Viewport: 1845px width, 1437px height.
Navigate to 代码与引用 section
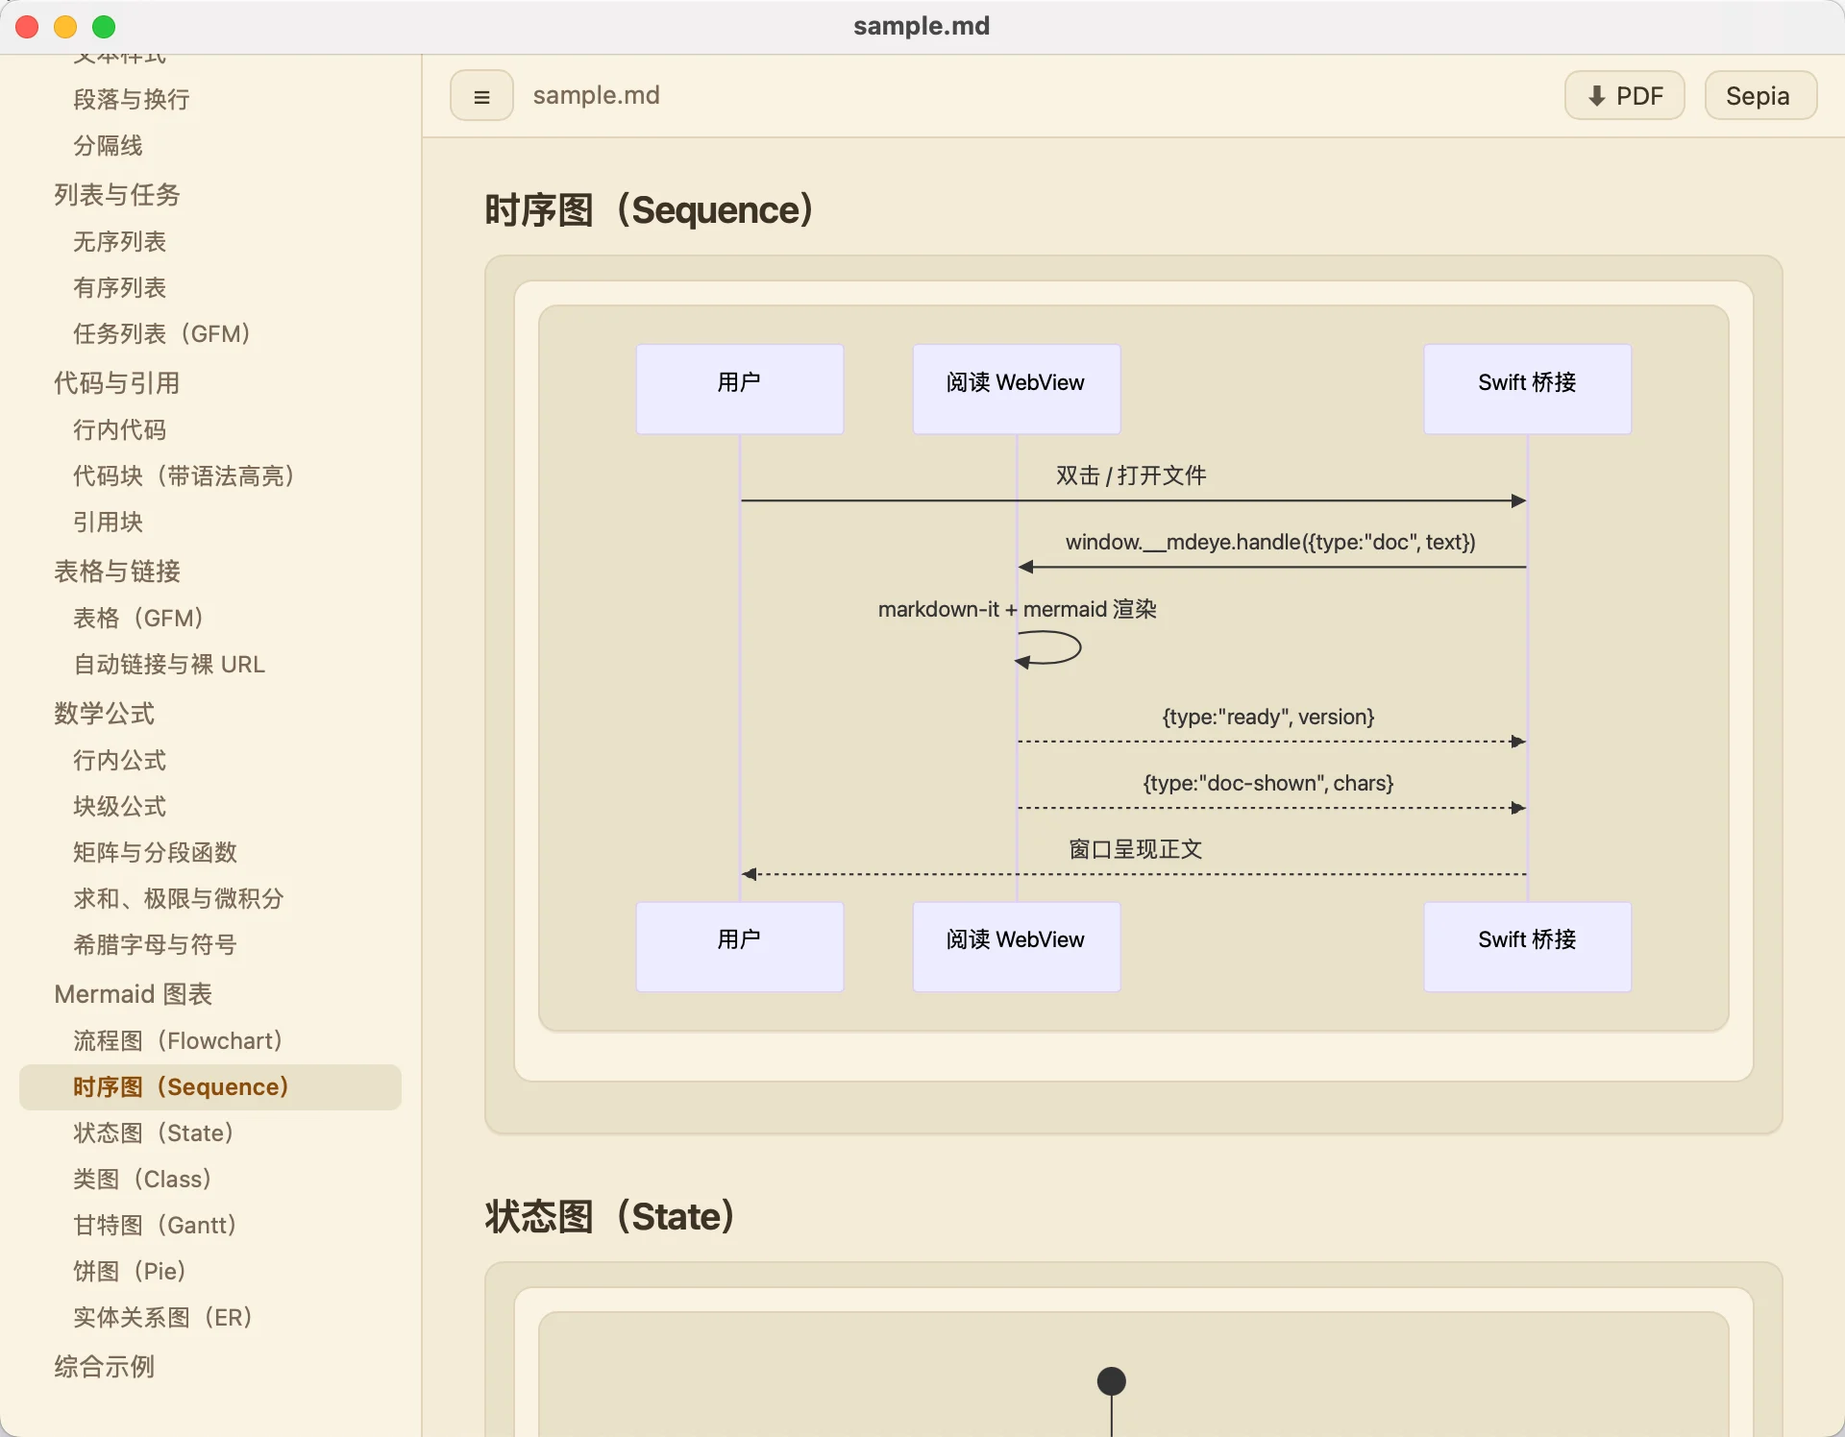pos(117,383)
